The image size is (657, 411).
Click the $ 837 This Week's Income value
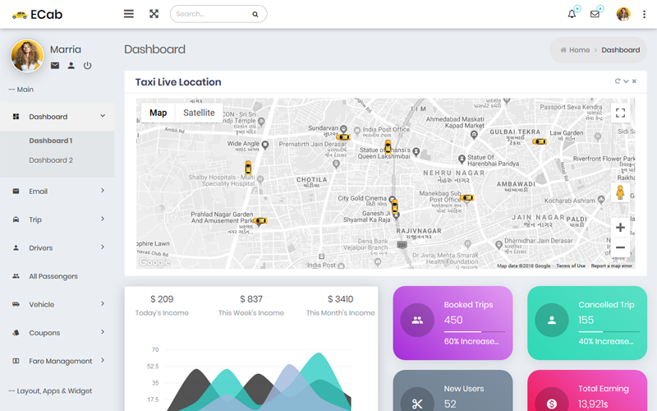[x=251, y=299]
